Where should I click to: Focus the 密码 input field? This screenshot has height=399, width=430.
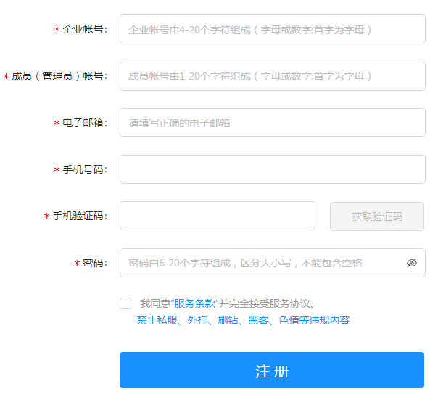click(x=273, y=263)
